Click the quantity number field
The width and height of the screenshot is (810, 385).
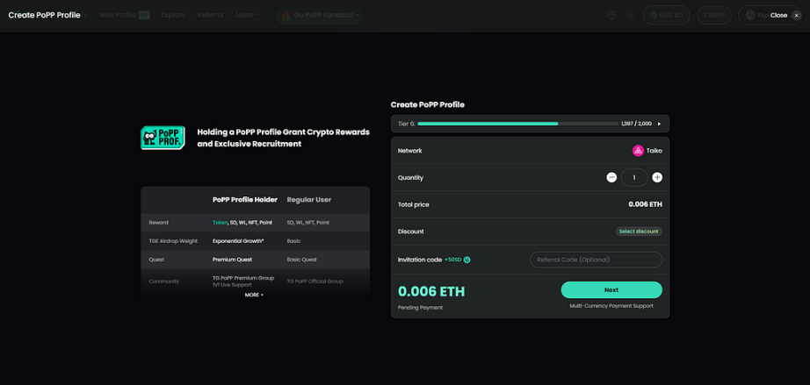pyautogui.click(x=634, y=177)
